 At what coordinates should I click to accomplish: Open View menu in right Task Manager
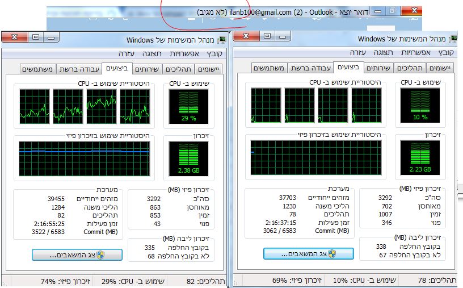click(383, 53)
